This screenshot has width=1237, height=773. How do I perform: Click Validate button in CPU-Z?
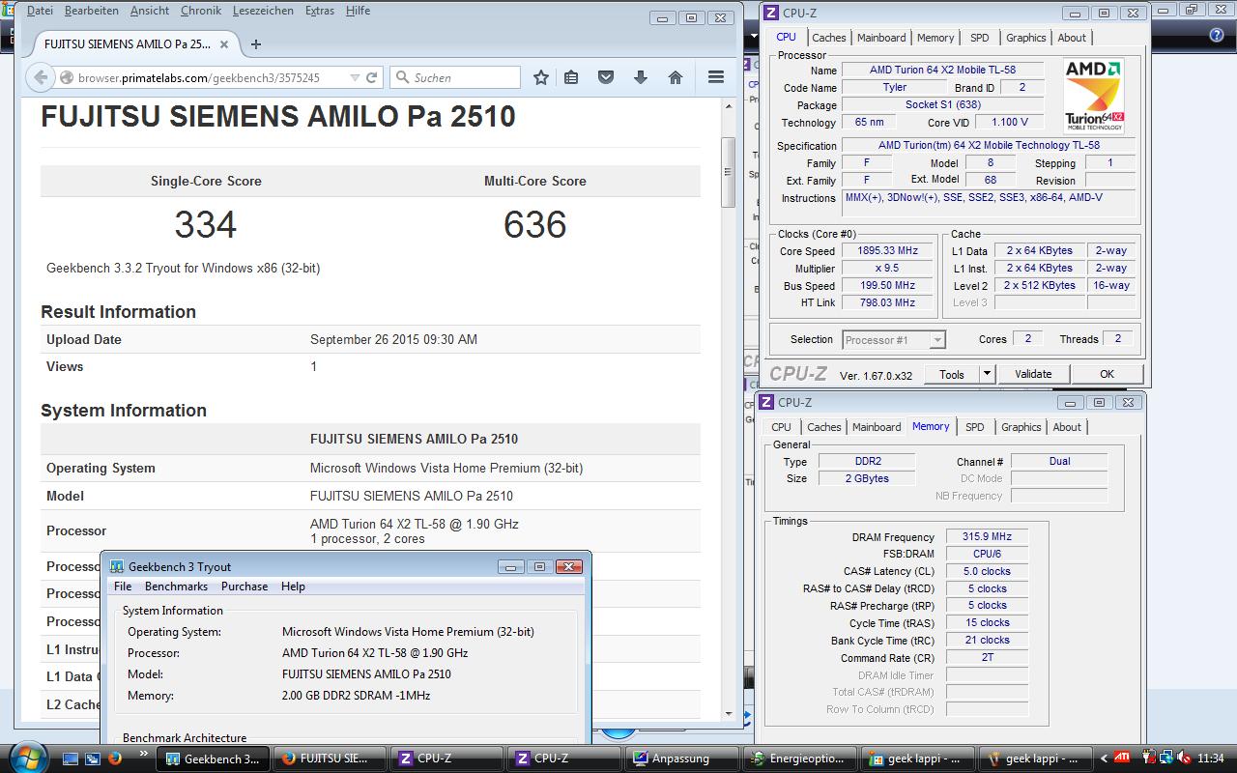1033,374
